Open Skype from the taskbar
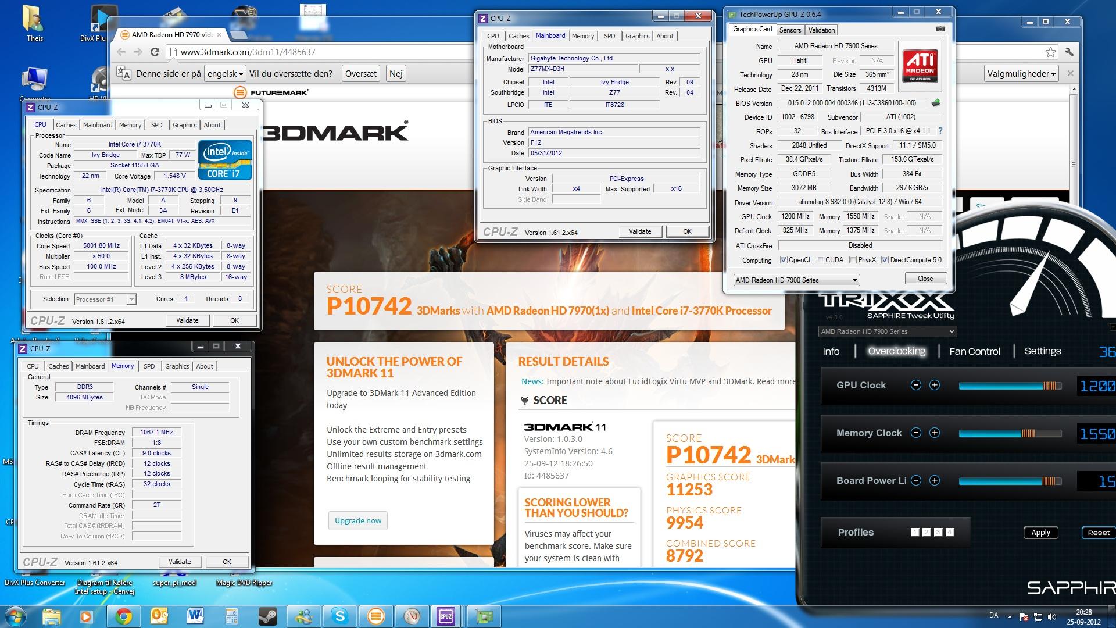 pos(340,616)
